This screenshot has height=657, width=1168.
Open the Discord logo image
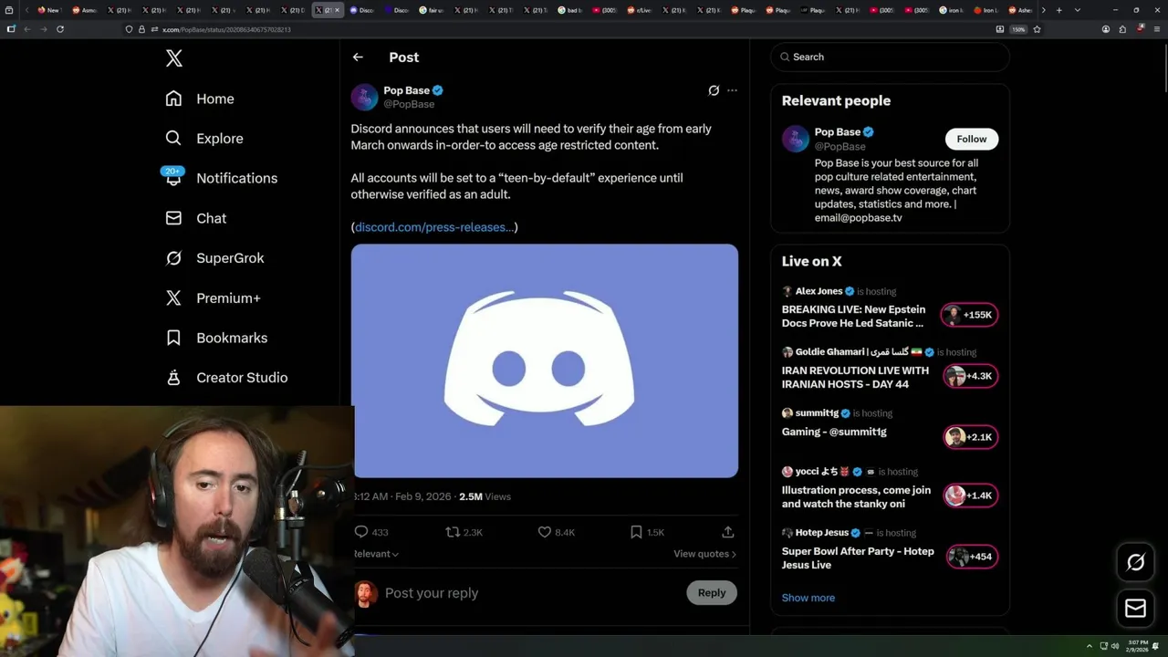point(545,360)
